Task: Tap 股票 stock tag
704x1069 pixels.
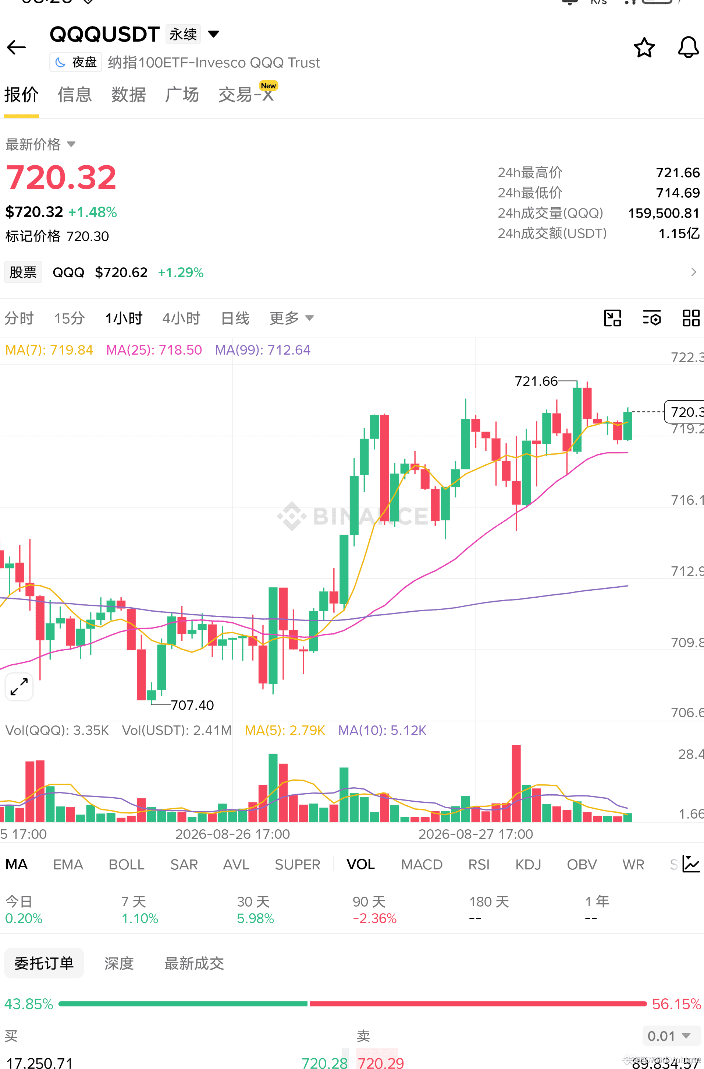Action: 23,272
